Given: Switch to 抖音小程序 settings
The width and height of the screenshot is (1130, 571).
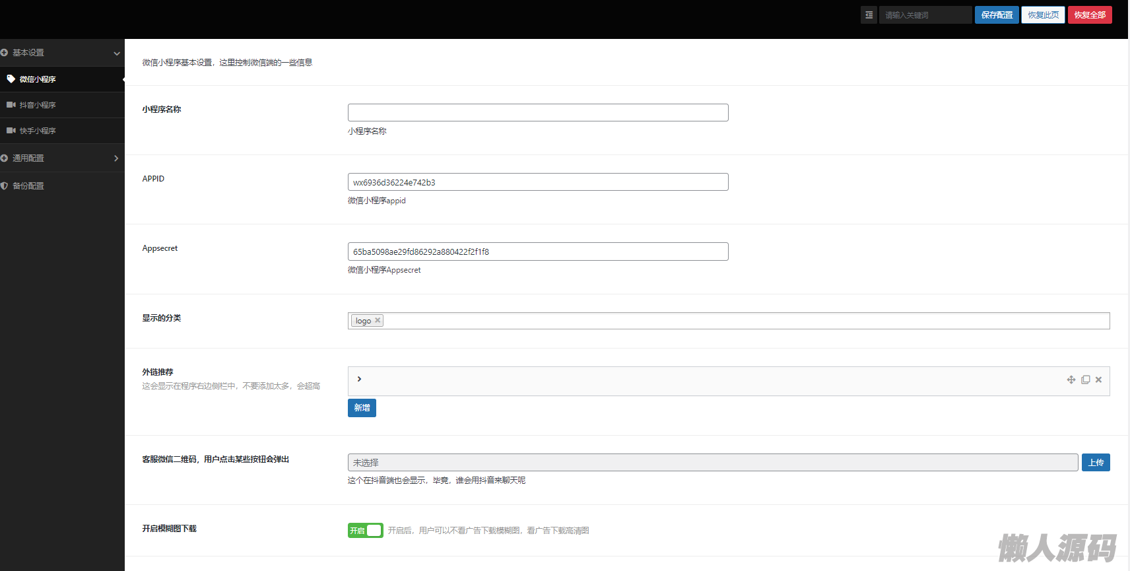Looking at the screenshot, I should coord(62,105).
